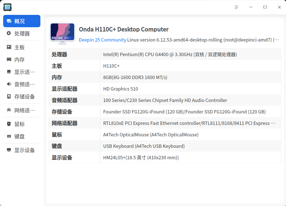Click the 网络适配器 row label in table
Image resolution: width=286 pixels, height=206 pixels.
[x=64, y=123]
